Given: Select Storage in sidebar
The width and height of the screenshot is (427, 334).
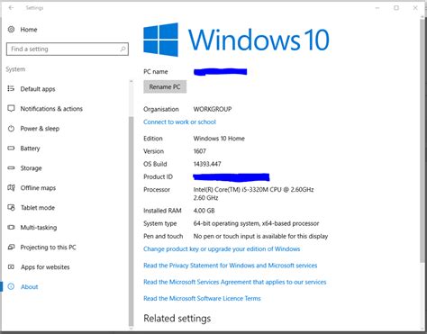Looking at the screenshot, I should click(31, 168).
